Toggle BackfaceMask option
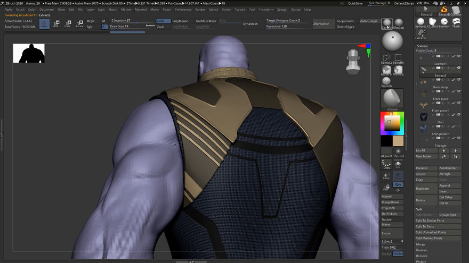469x263 pixels. click(206, 21)
